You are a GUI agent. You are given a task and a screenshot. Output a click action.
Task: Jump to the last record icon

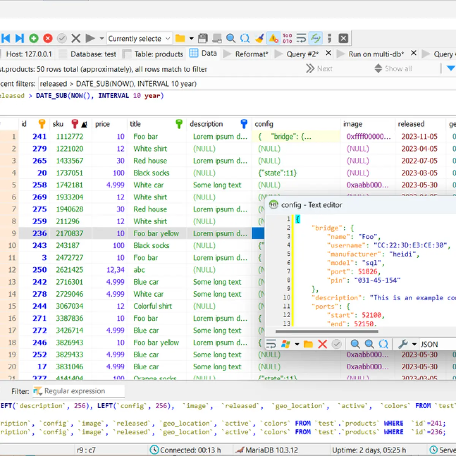(20, 38)
